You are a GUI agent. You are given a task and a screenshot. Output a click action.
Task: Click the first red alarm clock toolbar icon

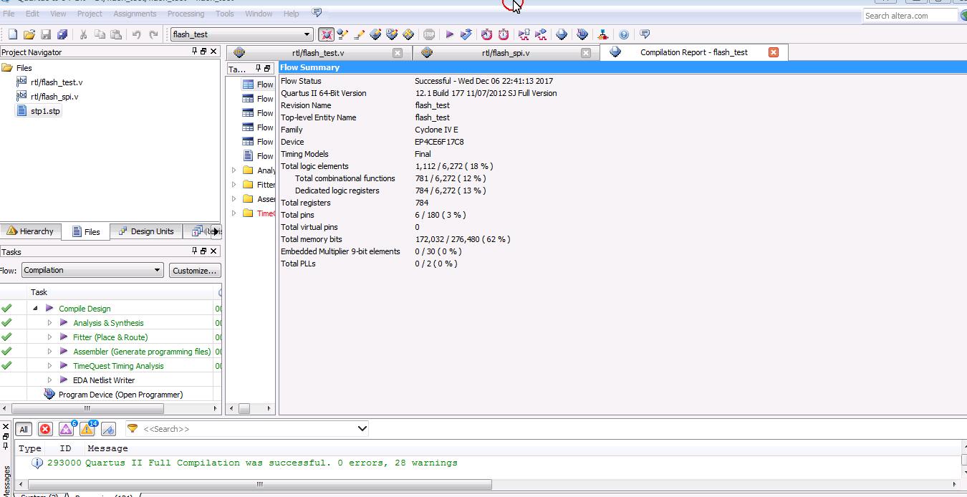tap(487, 34)
